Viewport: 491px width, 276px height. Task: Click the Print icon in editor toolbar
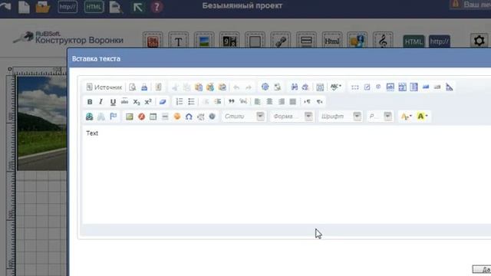(144, 87)
